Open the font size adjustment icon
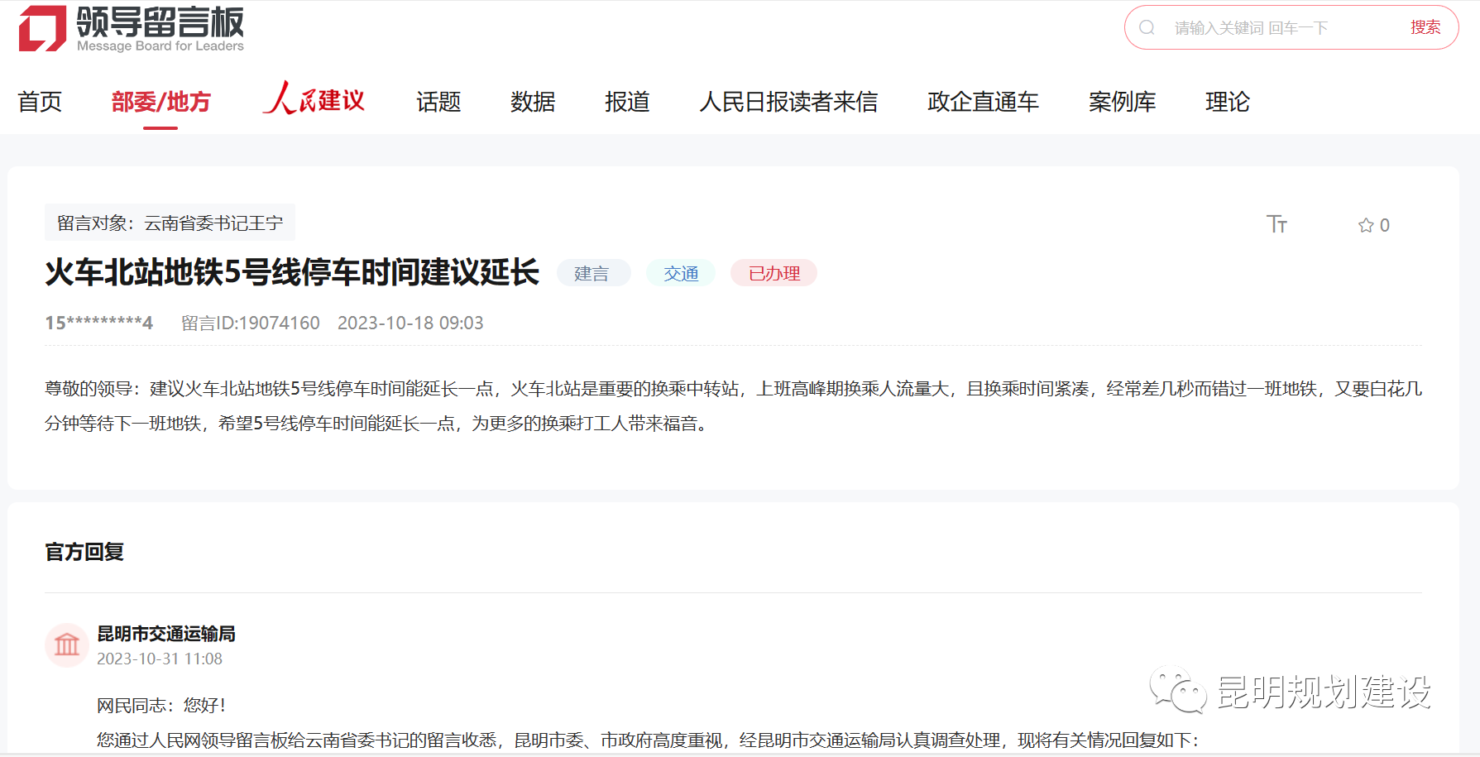The width and height of the screenshot is (1480, 757). (x=1276, y=224)
